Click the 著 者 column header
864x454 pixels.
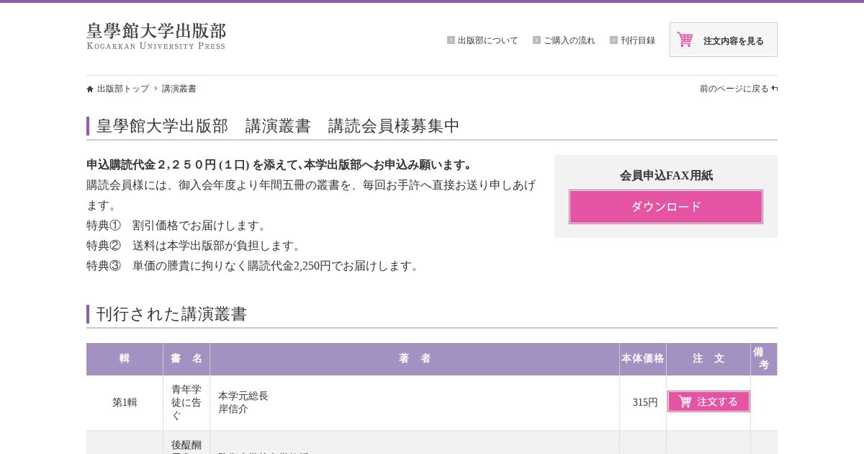415,359
